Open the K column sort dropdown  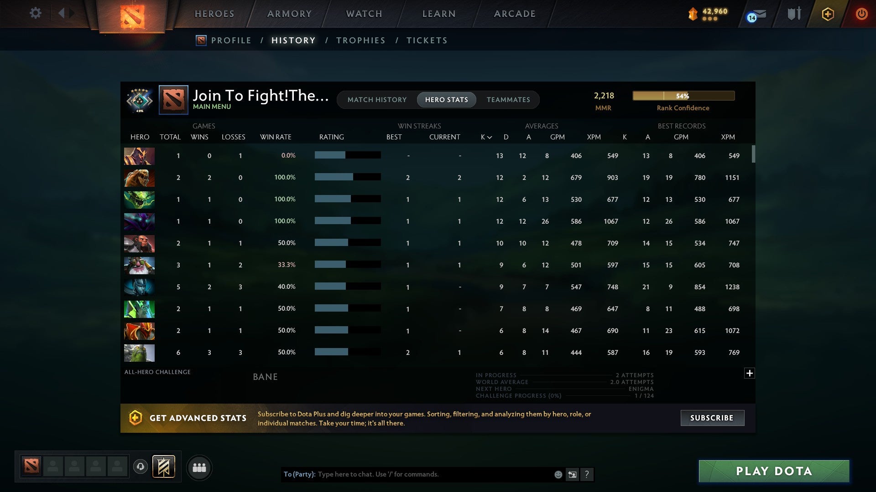pyautogui.click(x=485, y=137)
